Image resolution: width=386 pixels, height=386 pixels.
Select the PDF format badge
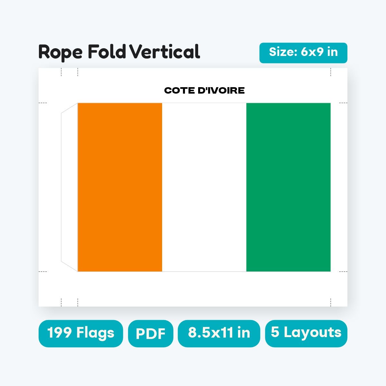click(151, 334)
